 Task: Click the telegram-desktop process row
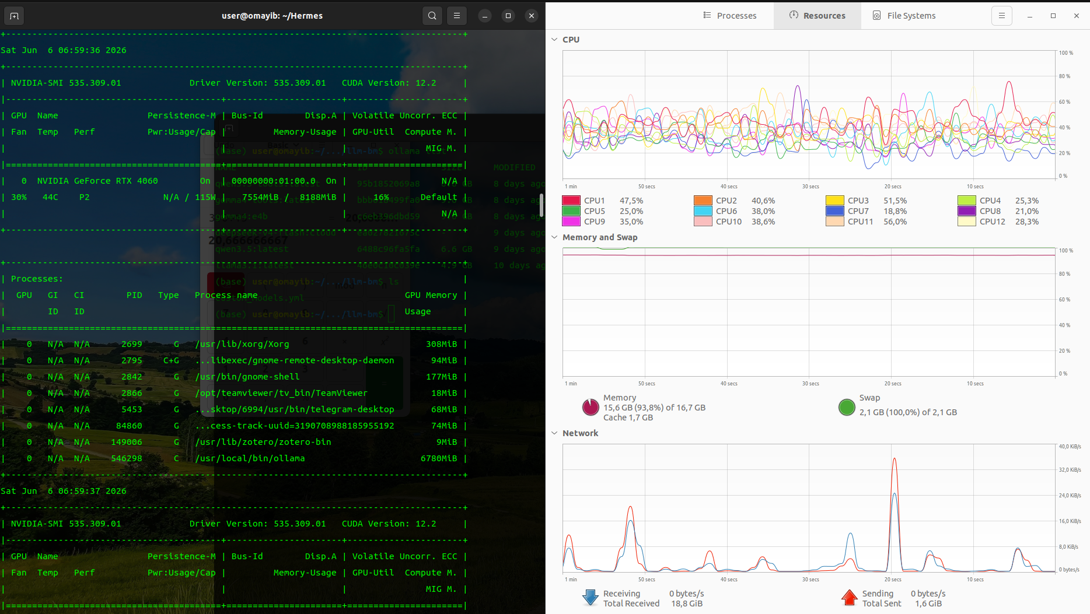click(234, 409)
